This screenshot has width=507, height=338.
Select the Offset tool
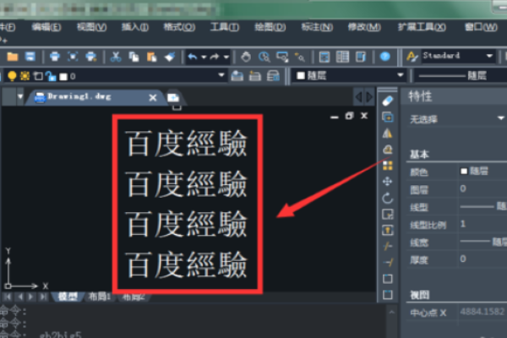pyautogui.click(x=387, y=150)
